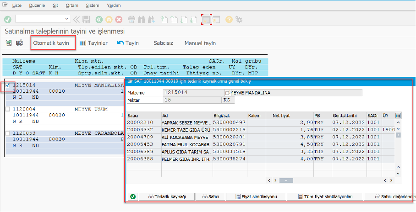Click the green Enter checkmark in toolbar
The height and width of the screenshot is (212, 416).
pyautogui.click(x=8, y=19)
